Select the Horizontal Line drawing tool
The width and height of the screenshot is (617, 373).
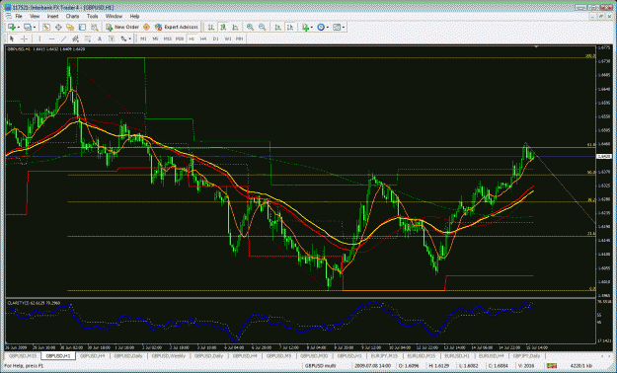(51, 38)
